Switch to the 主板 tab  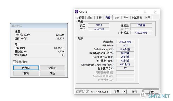tap(99, 18)
